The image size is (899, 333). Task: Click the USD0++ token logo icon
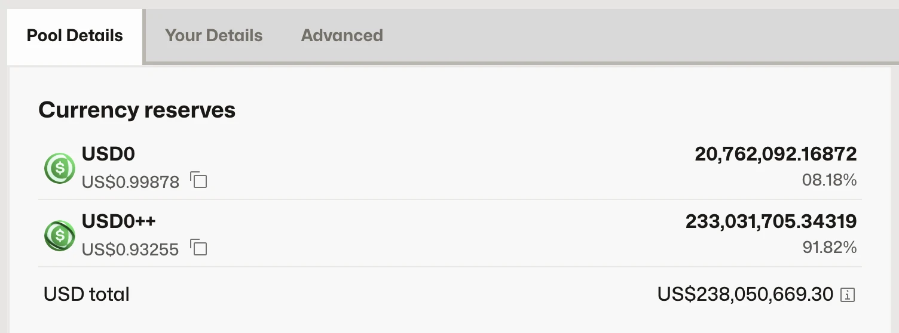coord(59,236)
